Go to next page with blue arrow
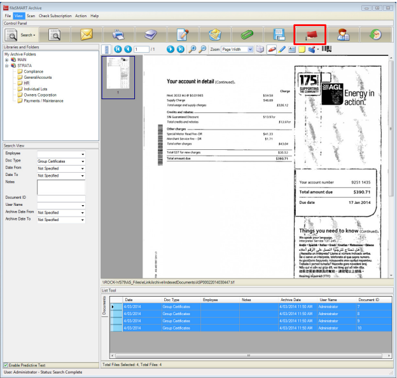 [x=171, y=49]
